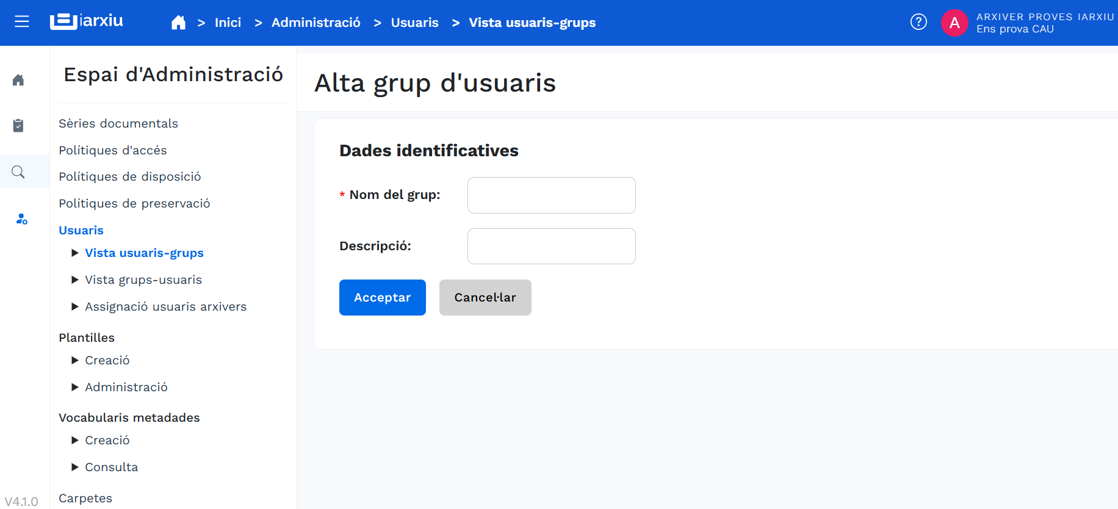The image size is (1118, 509).
Task: Open Polítiques de preservació menu item
Action: (134, 203)
